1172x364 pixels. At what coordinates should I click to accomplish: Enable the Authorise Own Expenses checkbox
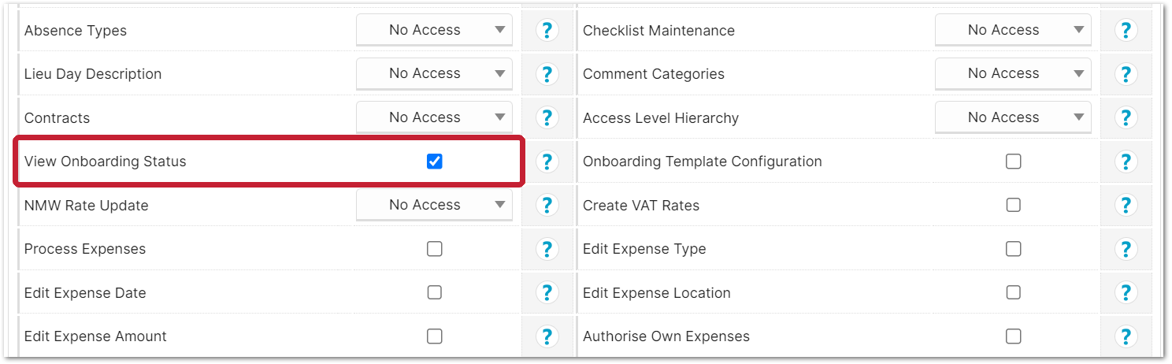tap(1013, 336)
